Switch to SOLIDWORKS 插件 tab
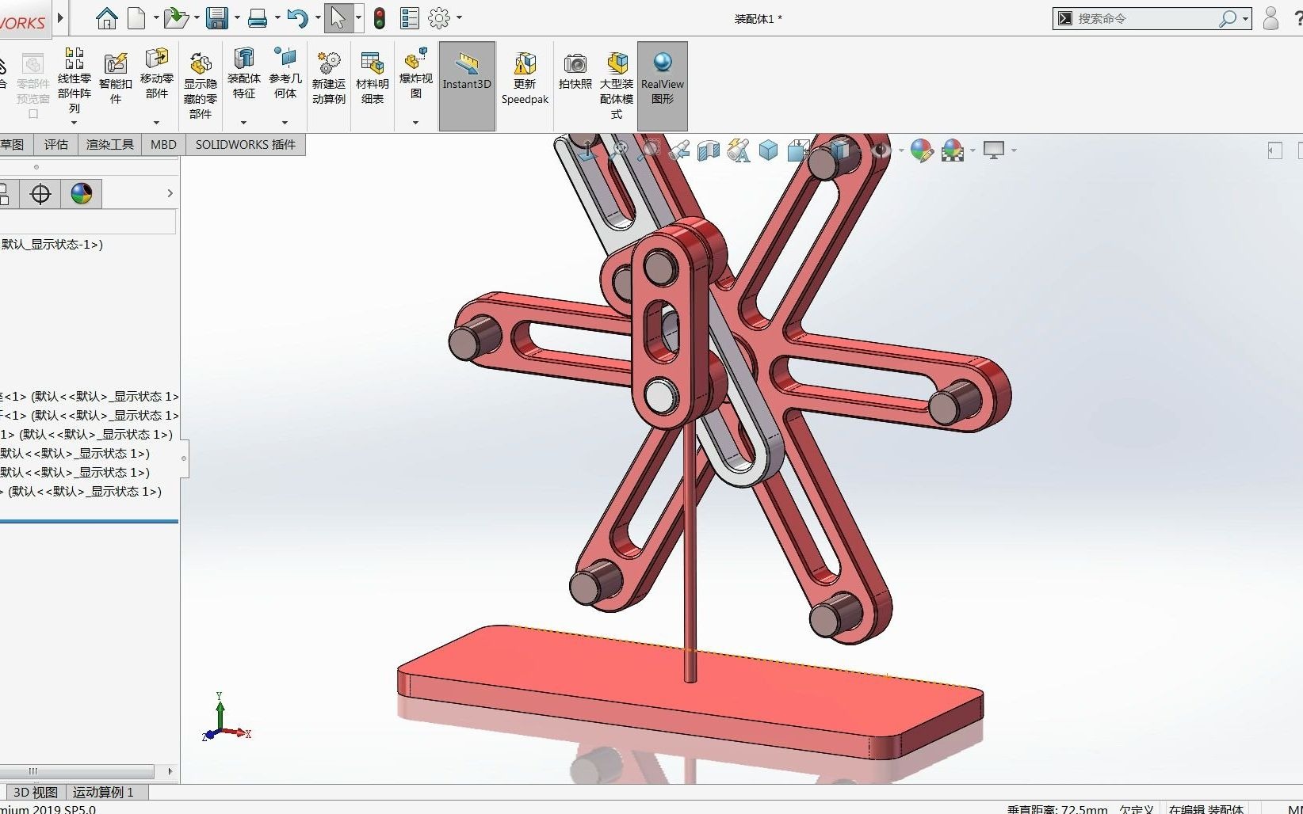Viewport: 1303px width, 814px height. pyautogui.click(x=246, y=144)
